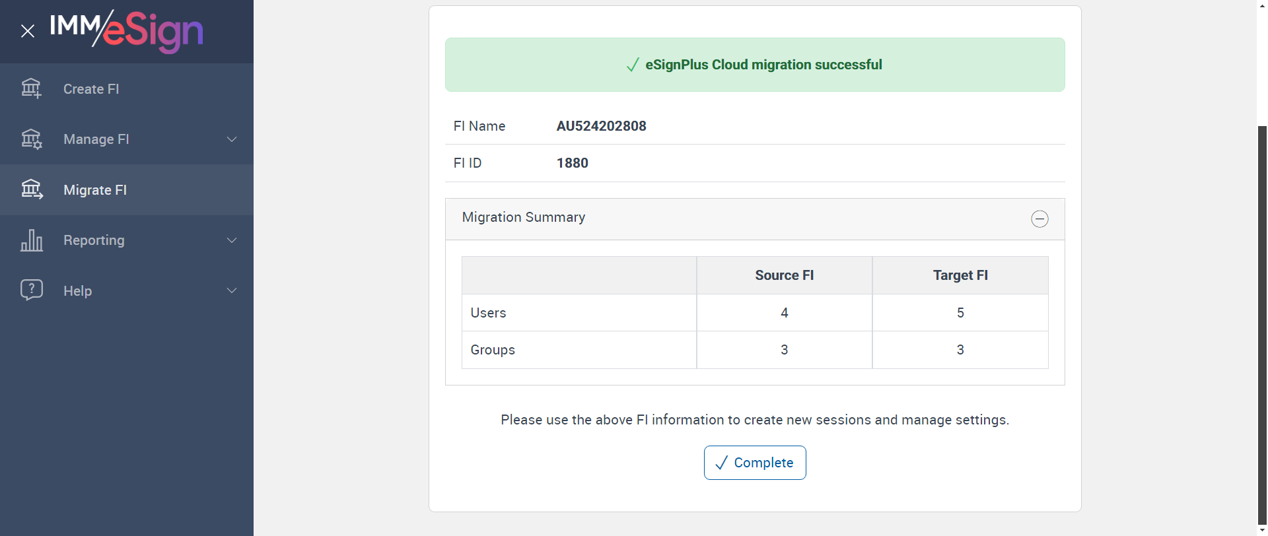Viewport: 1268px width, 536px height.
Task: Click the IMM eSign logo
Action: tap(126, 30)
